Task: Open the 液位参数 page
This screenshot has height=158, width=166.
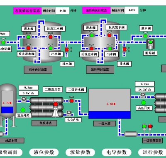Action: [44, 152]
